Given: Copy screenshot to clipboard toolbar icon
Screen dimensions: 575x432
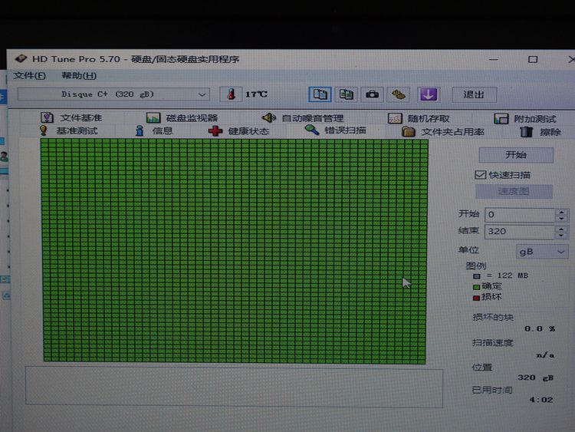Looking at the screenshot, I should (x=347, y=94).
